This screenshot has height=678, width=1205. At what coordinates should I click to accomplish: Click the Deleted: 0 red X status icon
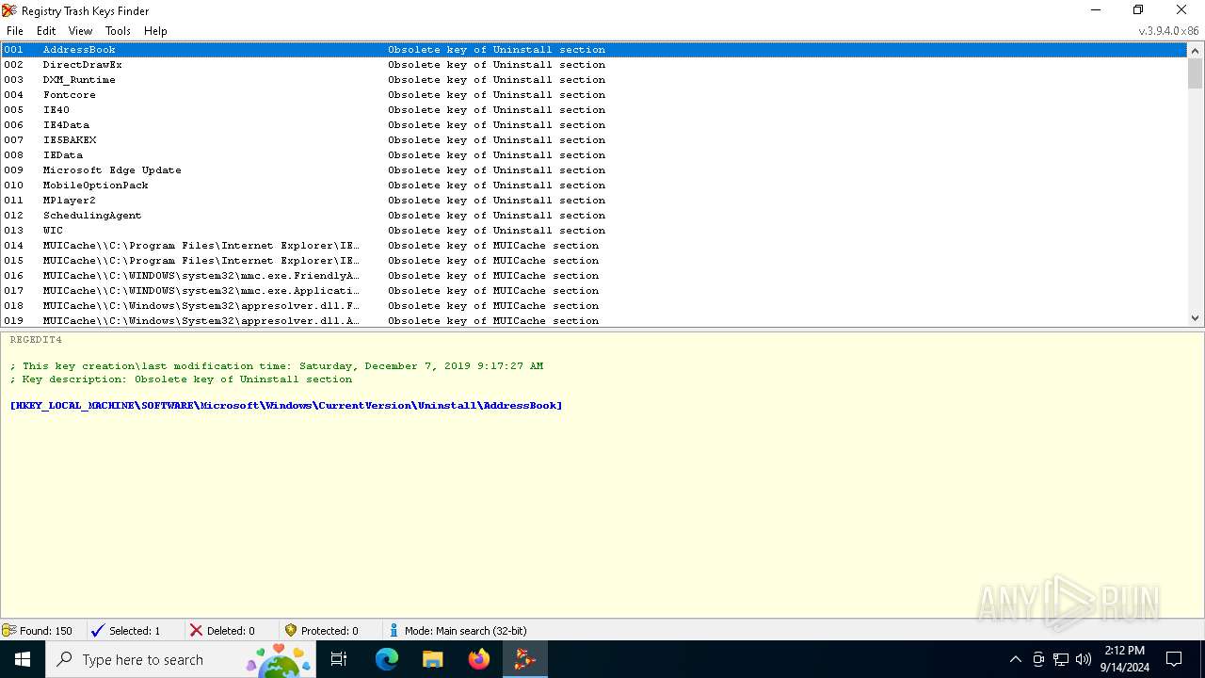pyautogui.click(x=196, y=631)
